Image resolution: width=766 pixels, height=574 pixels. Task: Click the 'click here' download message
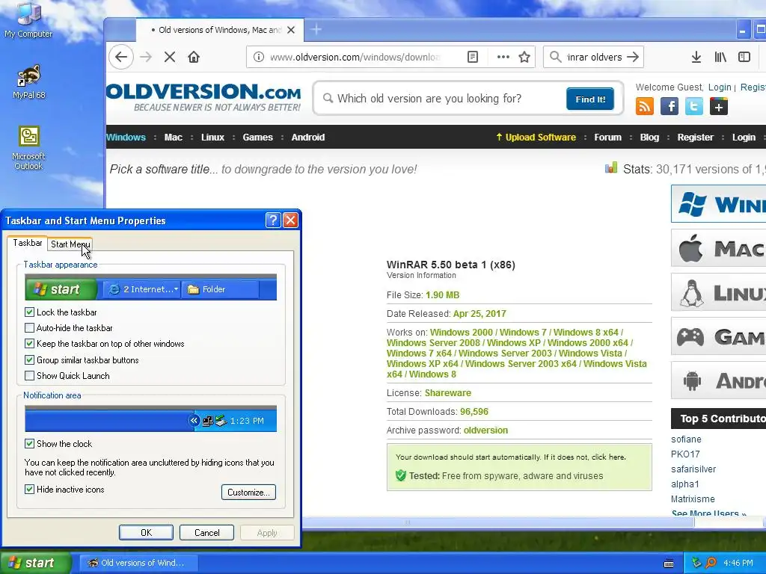click(x=607, y=457)
